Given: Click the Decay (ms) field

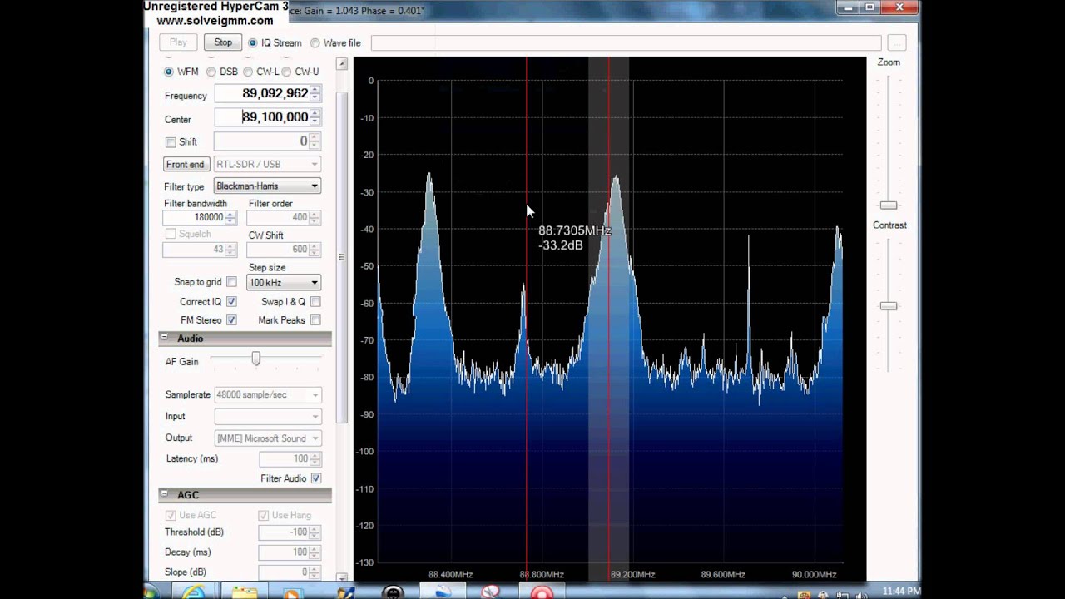Looking at the screenshot, I should pyautogui.click(x=284, y=552).
